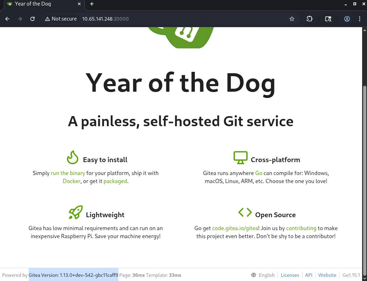
Task: Click the monitor icon beside Cross-platform
Action: click(x=240, y=158)
